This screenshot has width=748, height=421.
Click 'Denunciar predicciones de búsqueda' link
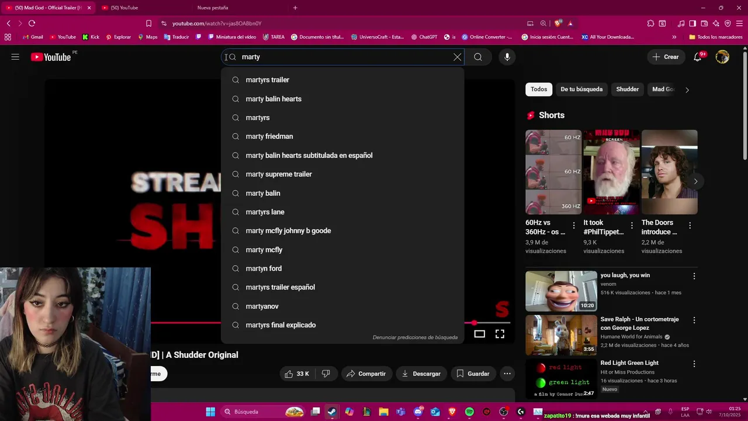click(415, 337)
